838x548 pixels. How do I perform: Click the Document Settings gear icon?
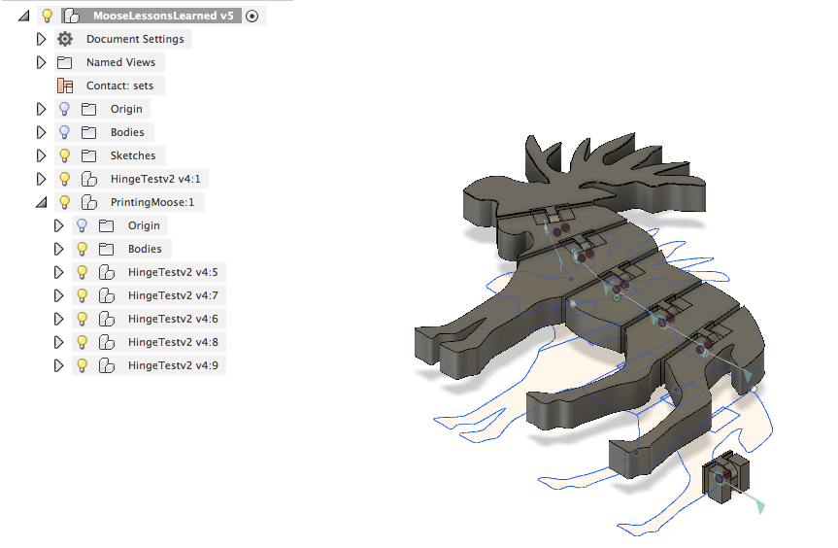tap(65, 39)
